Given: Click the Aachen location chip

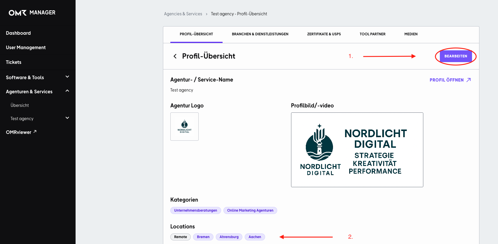Looking at the screenshot, I should pyautogui.click(x=255, y=237).
